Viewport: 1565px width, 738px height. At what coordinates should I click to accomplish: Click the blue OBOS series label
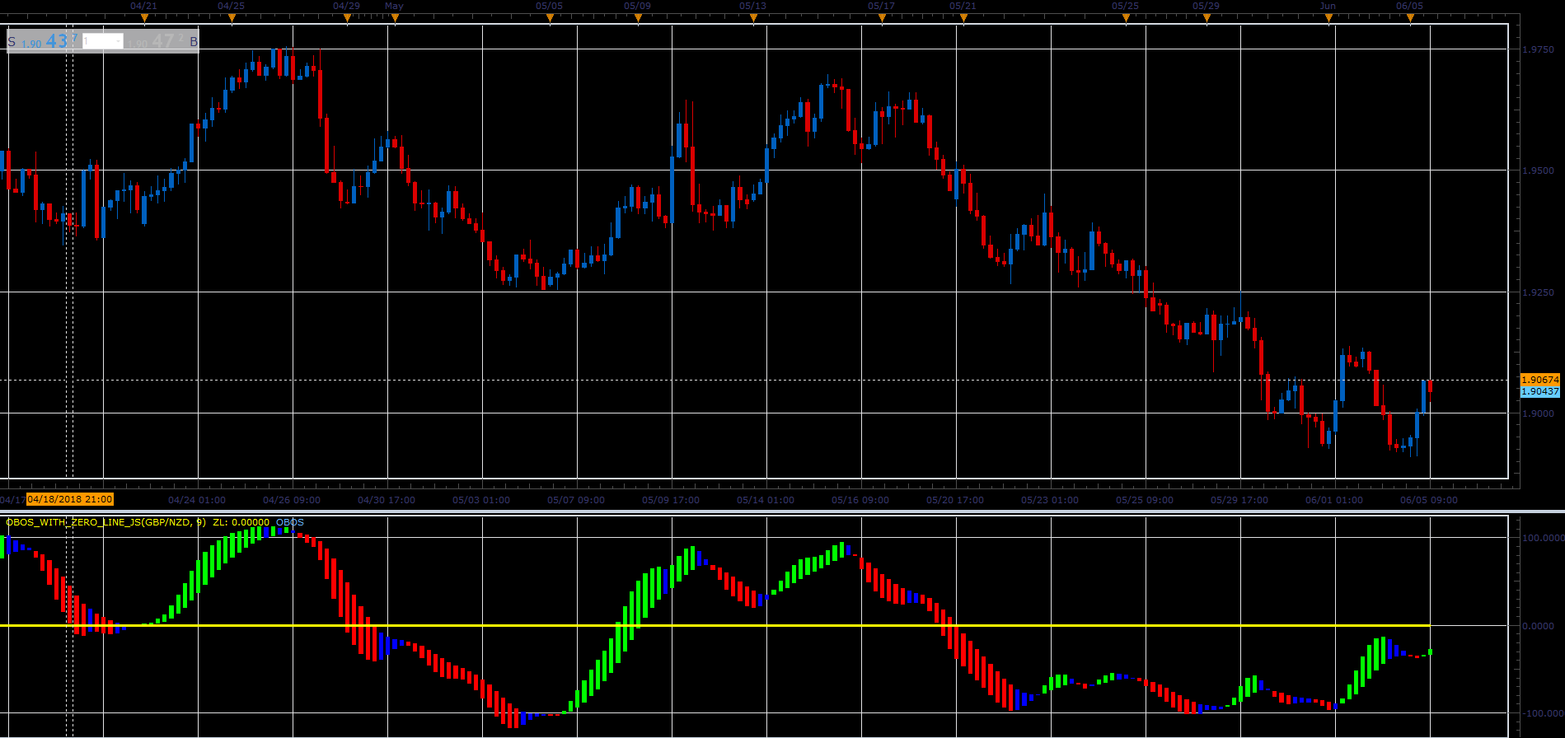pyautogui.click(x=289, y=522)
